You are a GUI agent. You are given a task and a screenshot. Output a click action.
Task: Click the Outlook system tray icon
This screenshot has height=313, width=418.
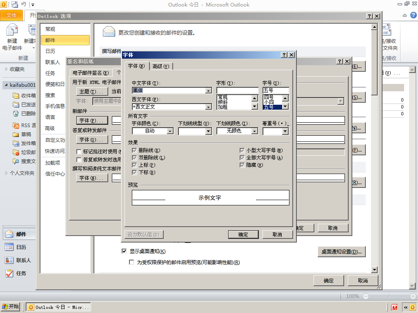(413, 307)
